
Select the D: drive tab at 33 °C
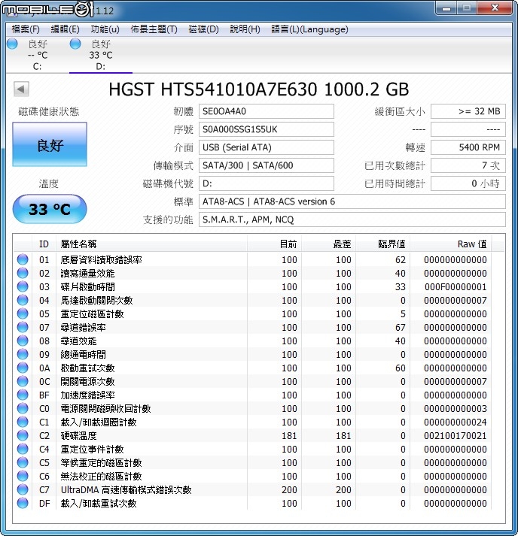click(101, 55)
